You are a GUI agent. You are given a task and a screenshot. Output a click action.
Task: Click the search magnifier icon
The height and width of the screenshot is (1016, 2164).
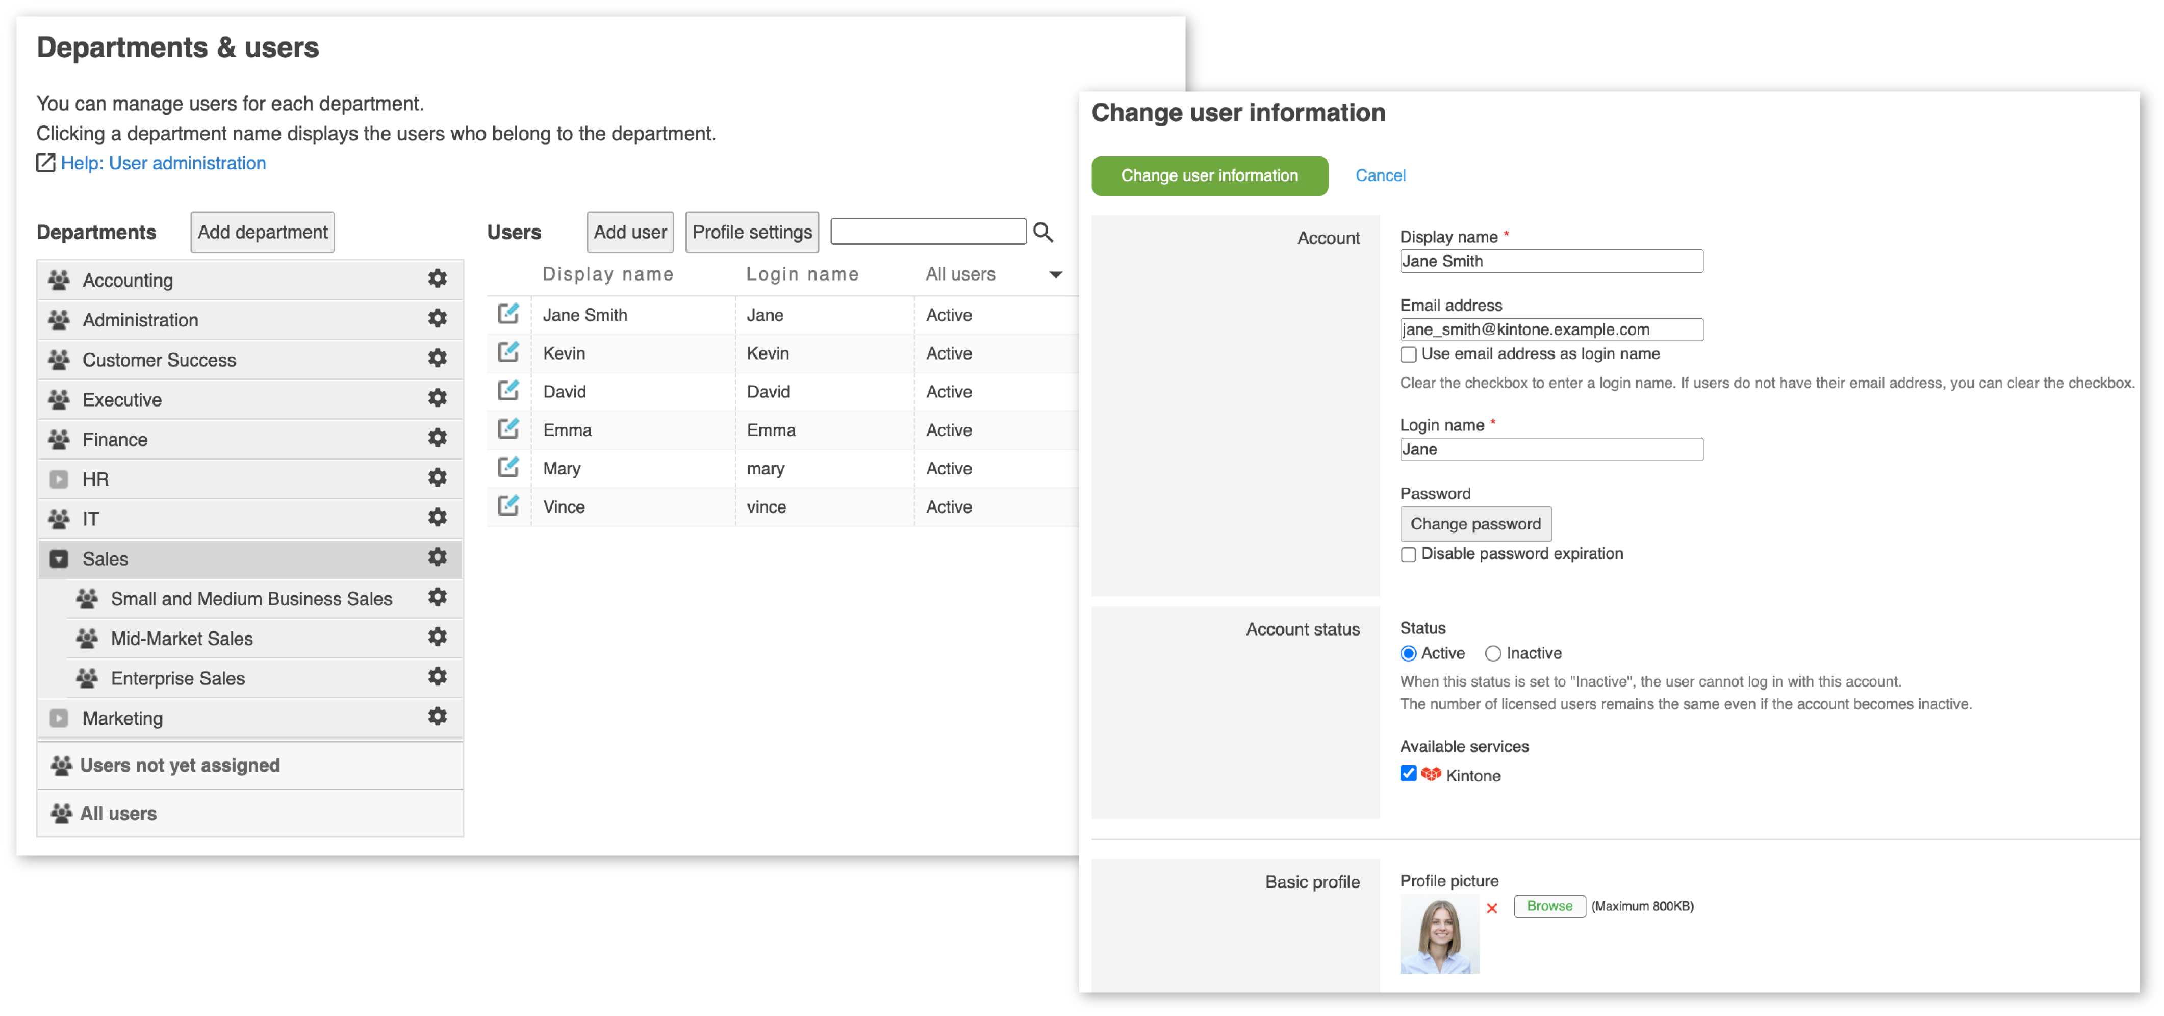1043,231
